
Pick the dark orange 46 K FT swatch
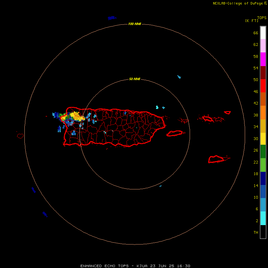pos(263,99)
